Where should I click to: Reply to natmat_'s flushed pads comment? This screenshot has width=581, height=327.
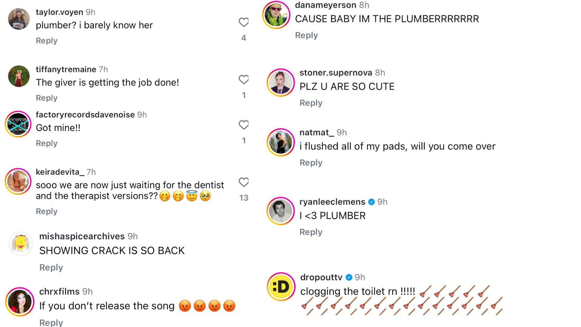pos(311,163)
